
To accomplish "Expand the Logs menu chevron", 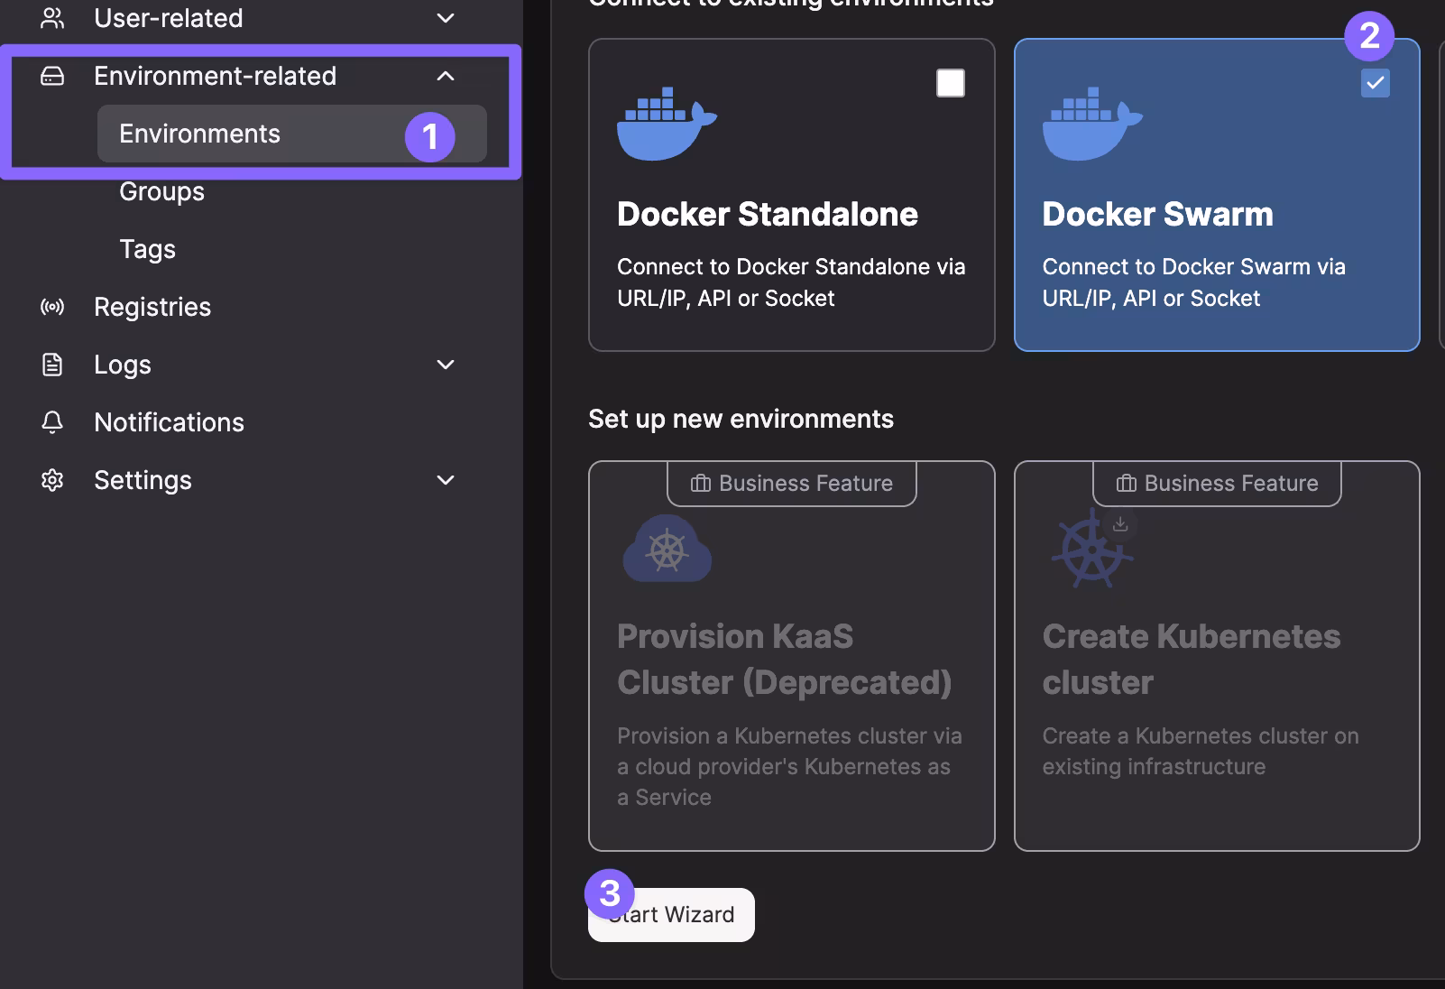I will click(x=446, y=365).
